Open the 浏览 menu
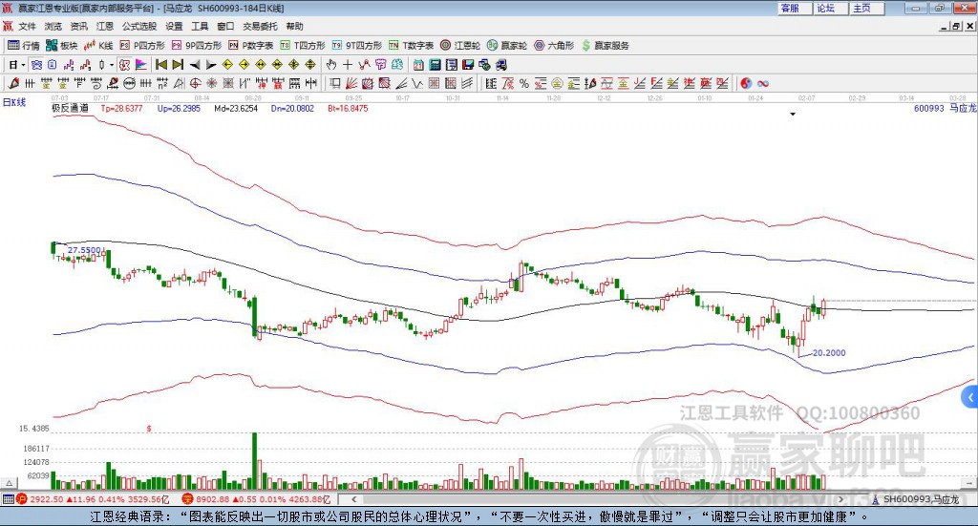This screenshot has height=526, width=978. [x=53, y=26]
